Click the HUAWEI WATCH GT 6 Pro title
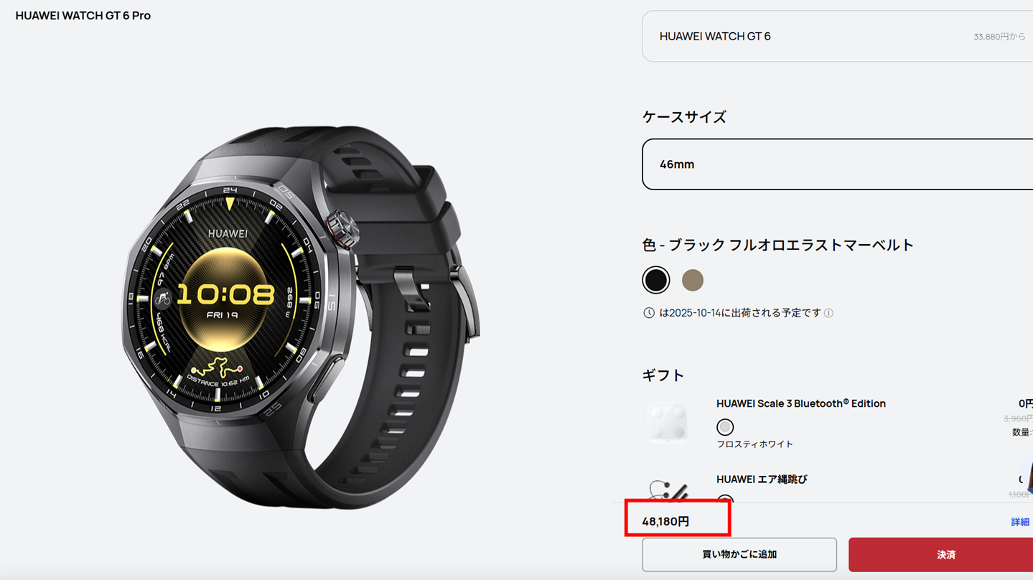The image size is (1033, 580). 83,16
